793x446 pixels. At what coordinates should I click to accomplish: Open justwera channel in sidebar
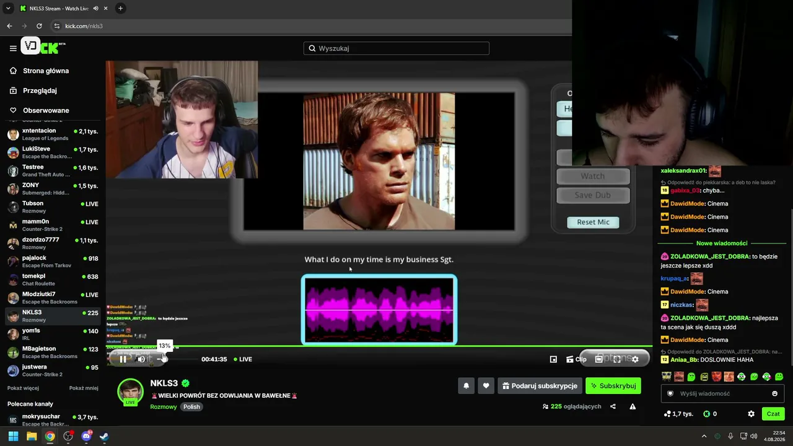(53, 370)
